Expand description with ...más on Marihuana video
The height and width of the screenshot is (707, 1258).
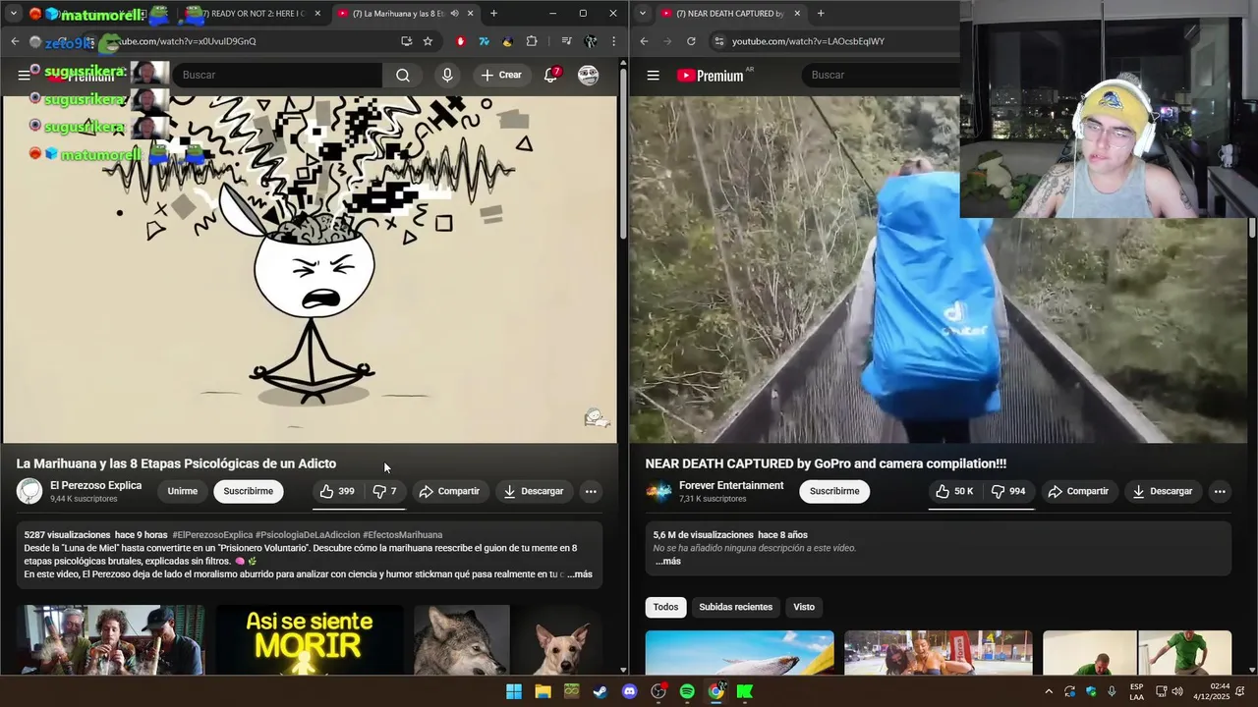579,574
